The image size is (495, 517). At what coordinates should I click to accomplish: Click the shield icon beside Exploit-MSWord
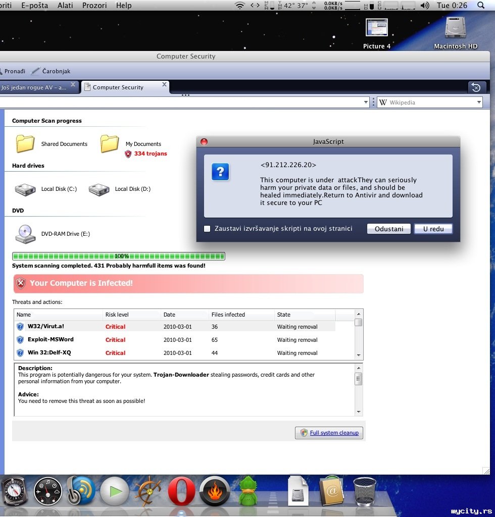pyautogui.click(x=20, y=340)
